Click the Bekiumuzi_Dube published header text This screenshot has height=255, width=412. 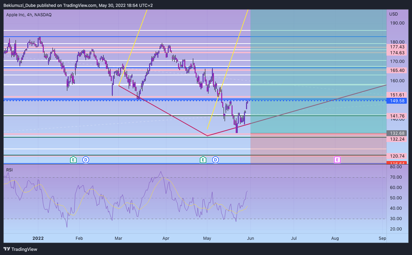78,5
